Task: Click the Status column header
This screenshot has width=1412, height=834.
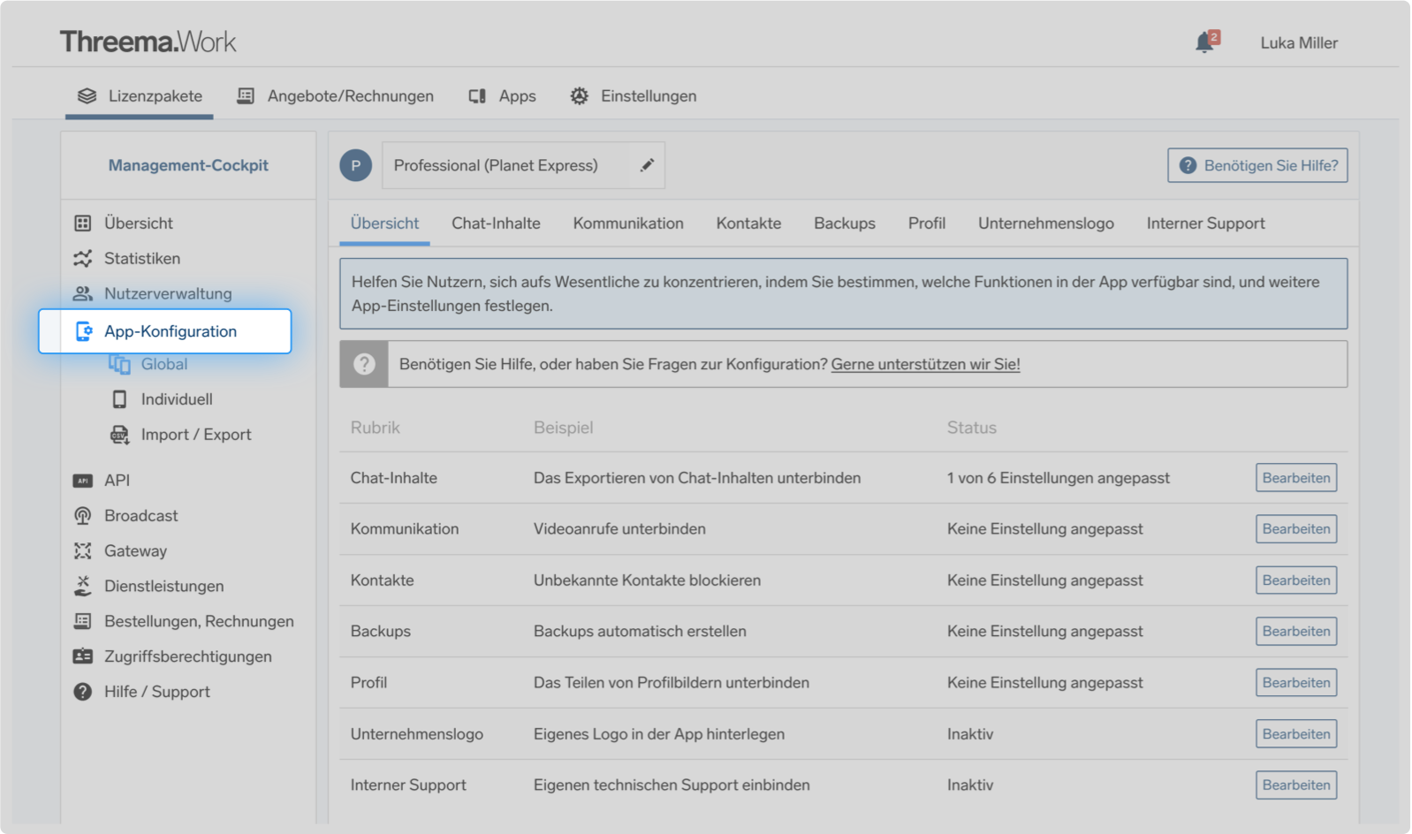Action: [972, 428]
